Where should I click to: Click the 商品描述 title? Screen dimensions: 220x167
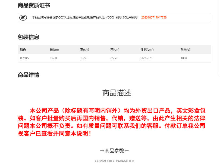tap(117, 93)
